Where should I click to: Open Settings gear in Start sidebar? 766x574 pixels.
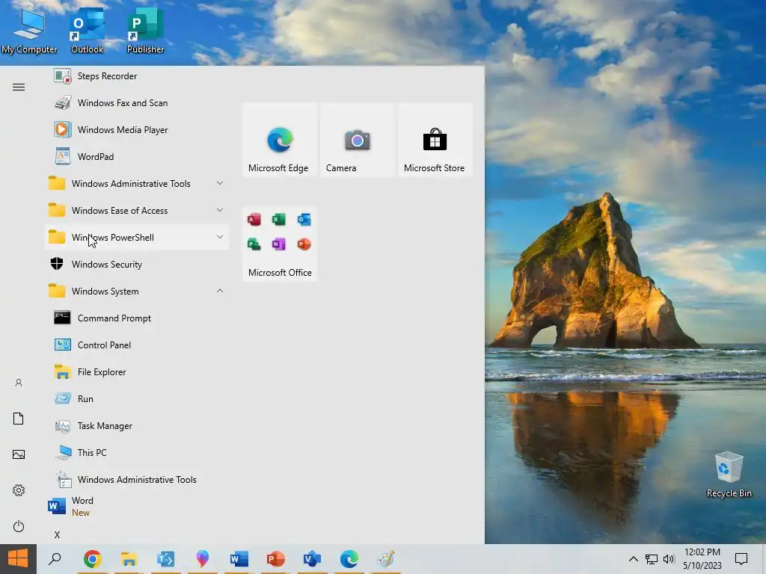pyautogui.click(x=19, y=490)
